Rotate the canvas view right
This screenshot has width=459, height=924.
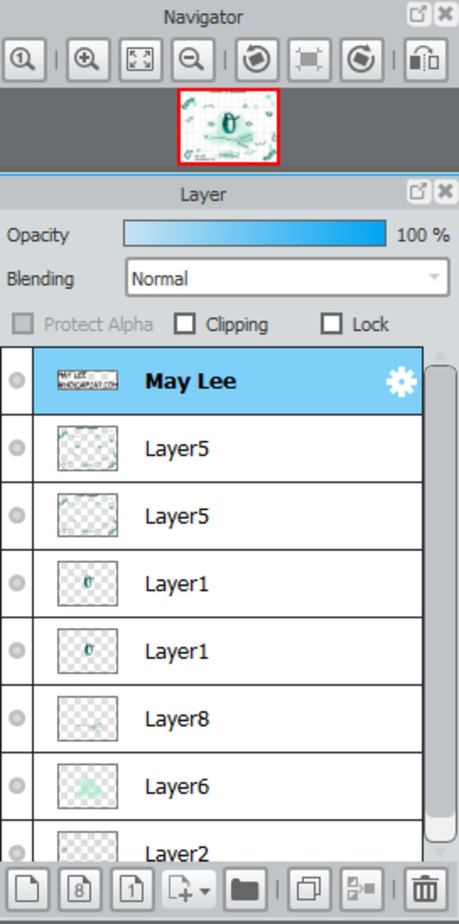coord(361,60)
